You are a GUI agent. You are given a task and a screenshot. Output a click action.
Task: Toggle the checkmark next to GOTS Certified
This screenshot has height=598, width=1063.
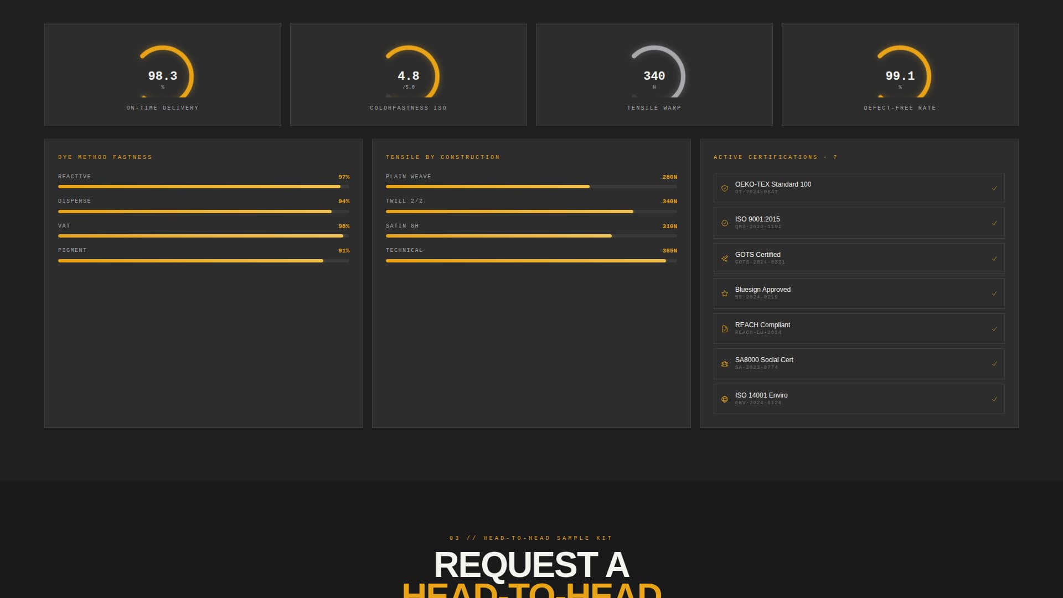pyautogui.click(x=995, y=258)
